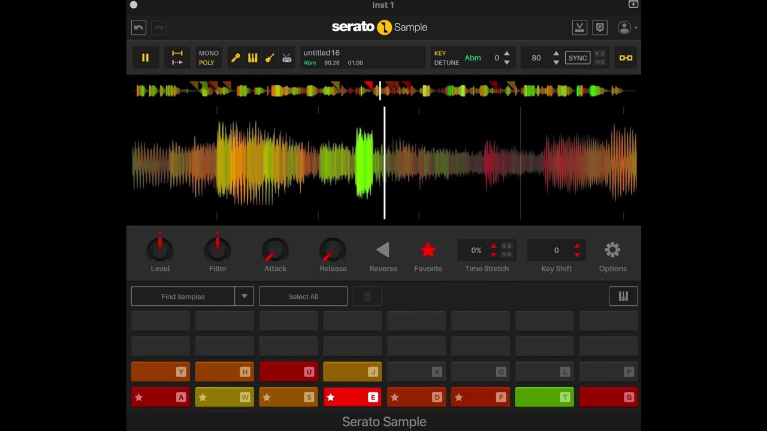Toggle SYNC tempo button
767x431 pixels.
click(x=578, y=58)
